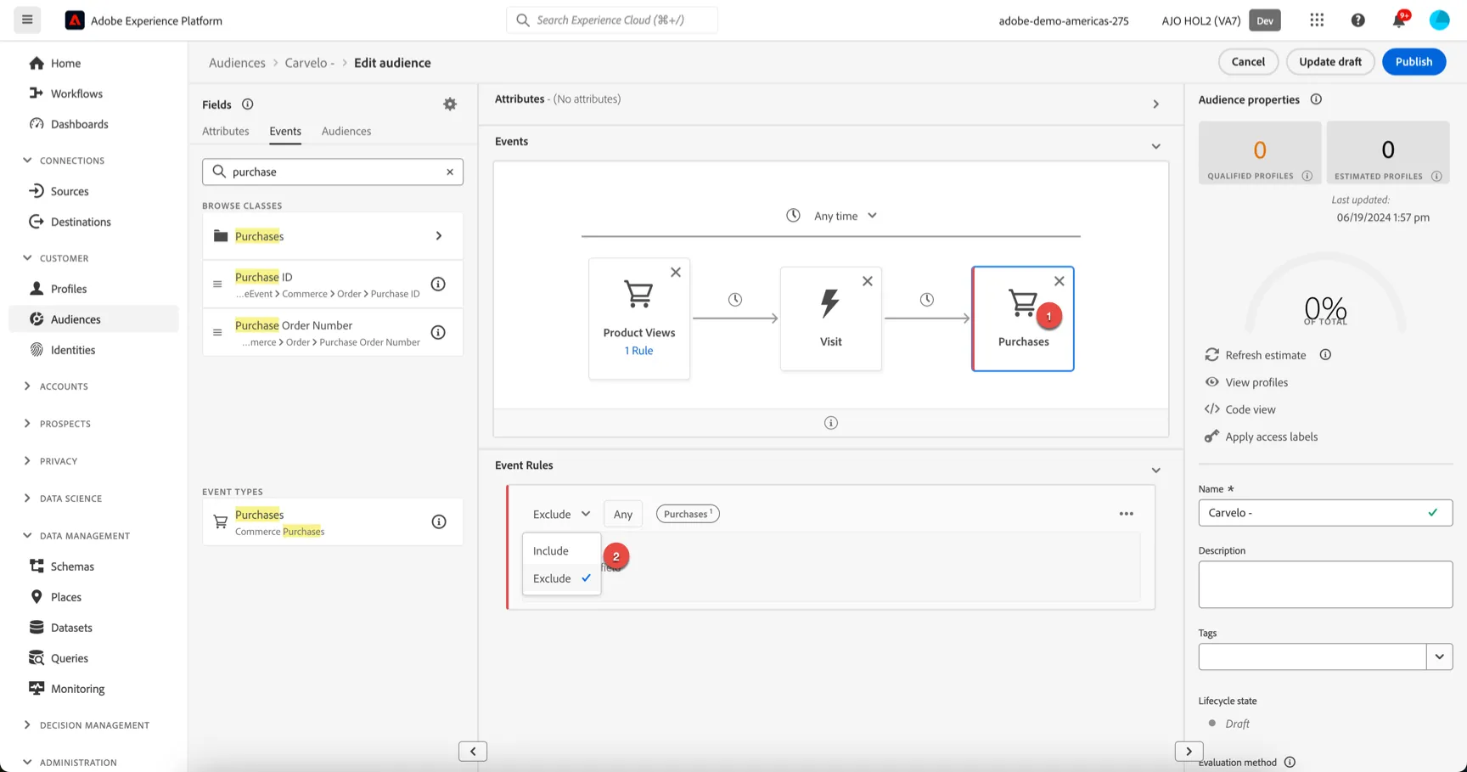Open the user profile avatar
The image size is (1467, 772).
(1439, 20)
